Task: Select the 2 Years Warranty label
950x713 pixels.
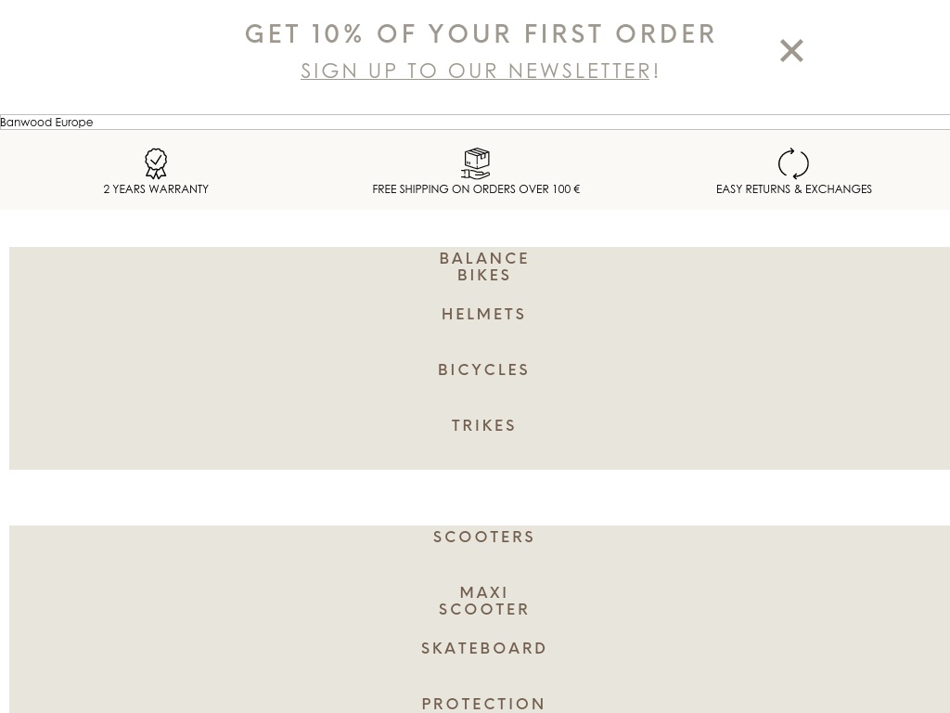Action: [156, 188]
